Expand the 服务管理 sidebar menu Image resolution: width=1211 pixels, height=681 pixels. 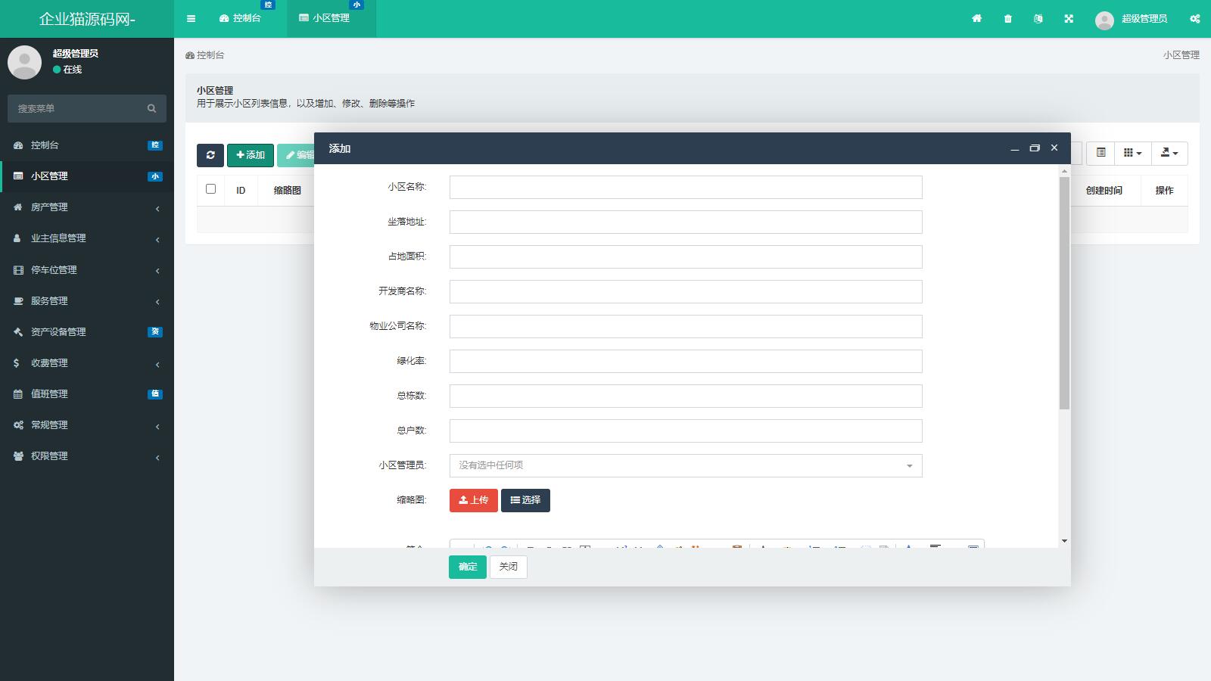(87, 301)
